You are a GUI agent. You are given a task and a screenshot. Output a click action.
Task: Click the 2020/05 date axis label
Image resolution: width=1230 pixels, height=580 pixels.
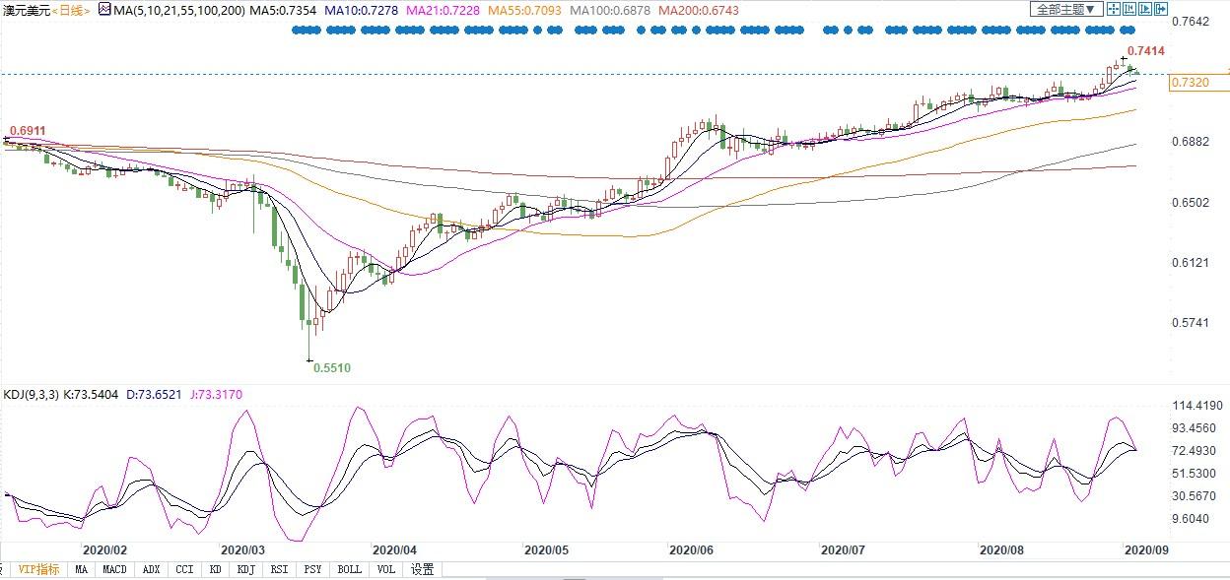(x=547, y=549)
